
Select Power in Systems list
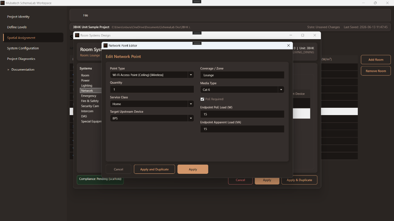[x=85, y=80]
